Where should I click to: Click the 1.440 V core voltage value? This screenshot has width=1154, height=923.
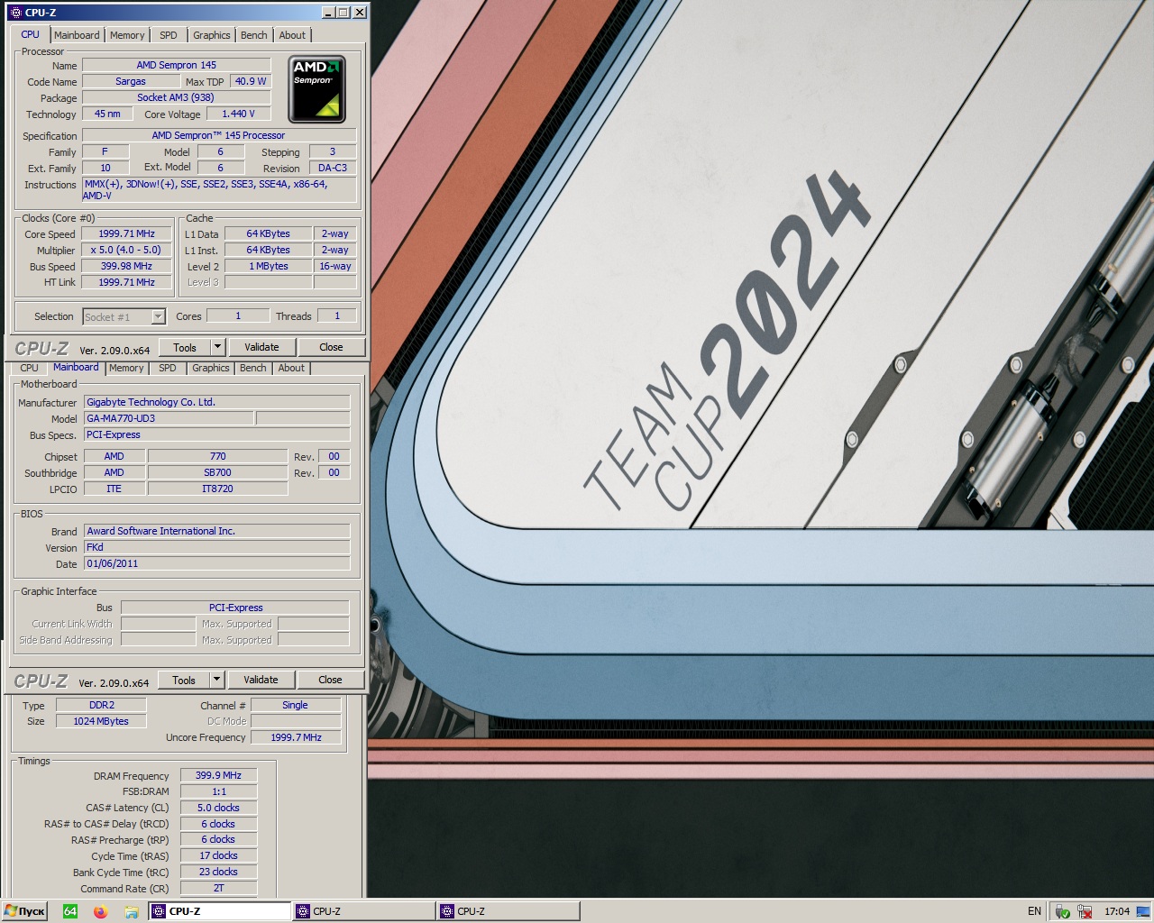238,114
